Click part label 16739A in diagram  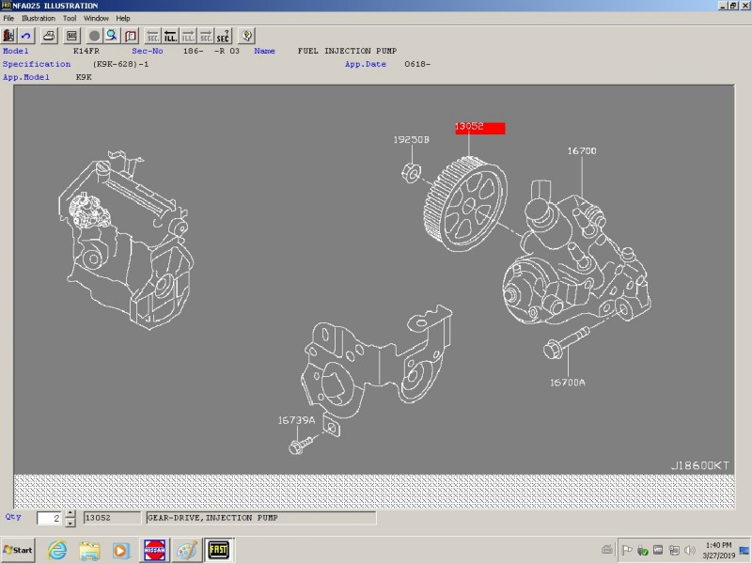tap(296, 420)
